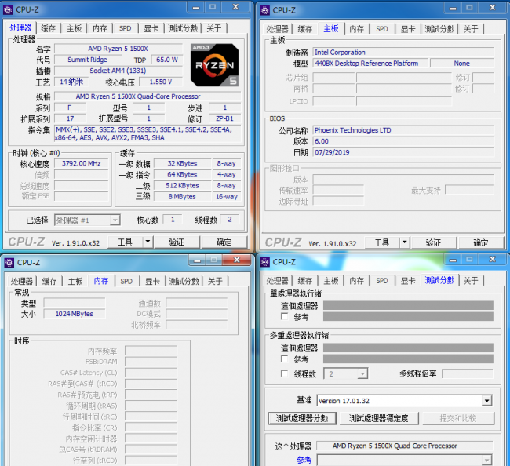
Task: Select 内存 tab in top-right CPU-Z window
Action: point(357,29)
